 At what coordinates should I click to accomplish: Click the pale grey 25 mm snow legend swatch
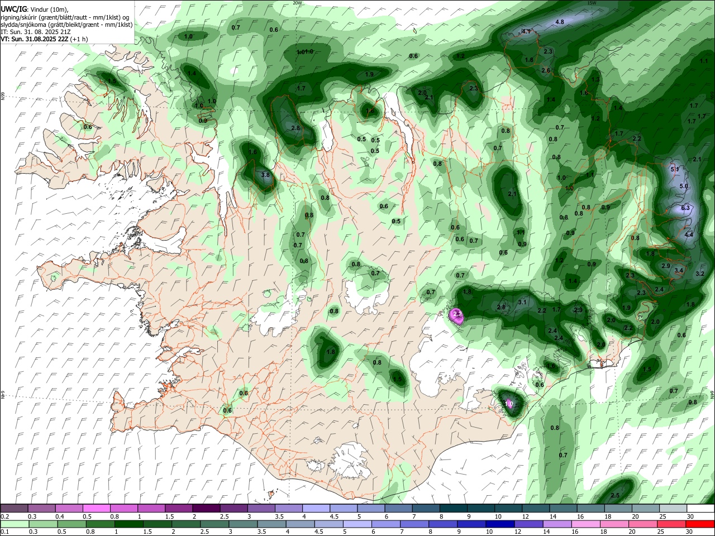point(673,509)
